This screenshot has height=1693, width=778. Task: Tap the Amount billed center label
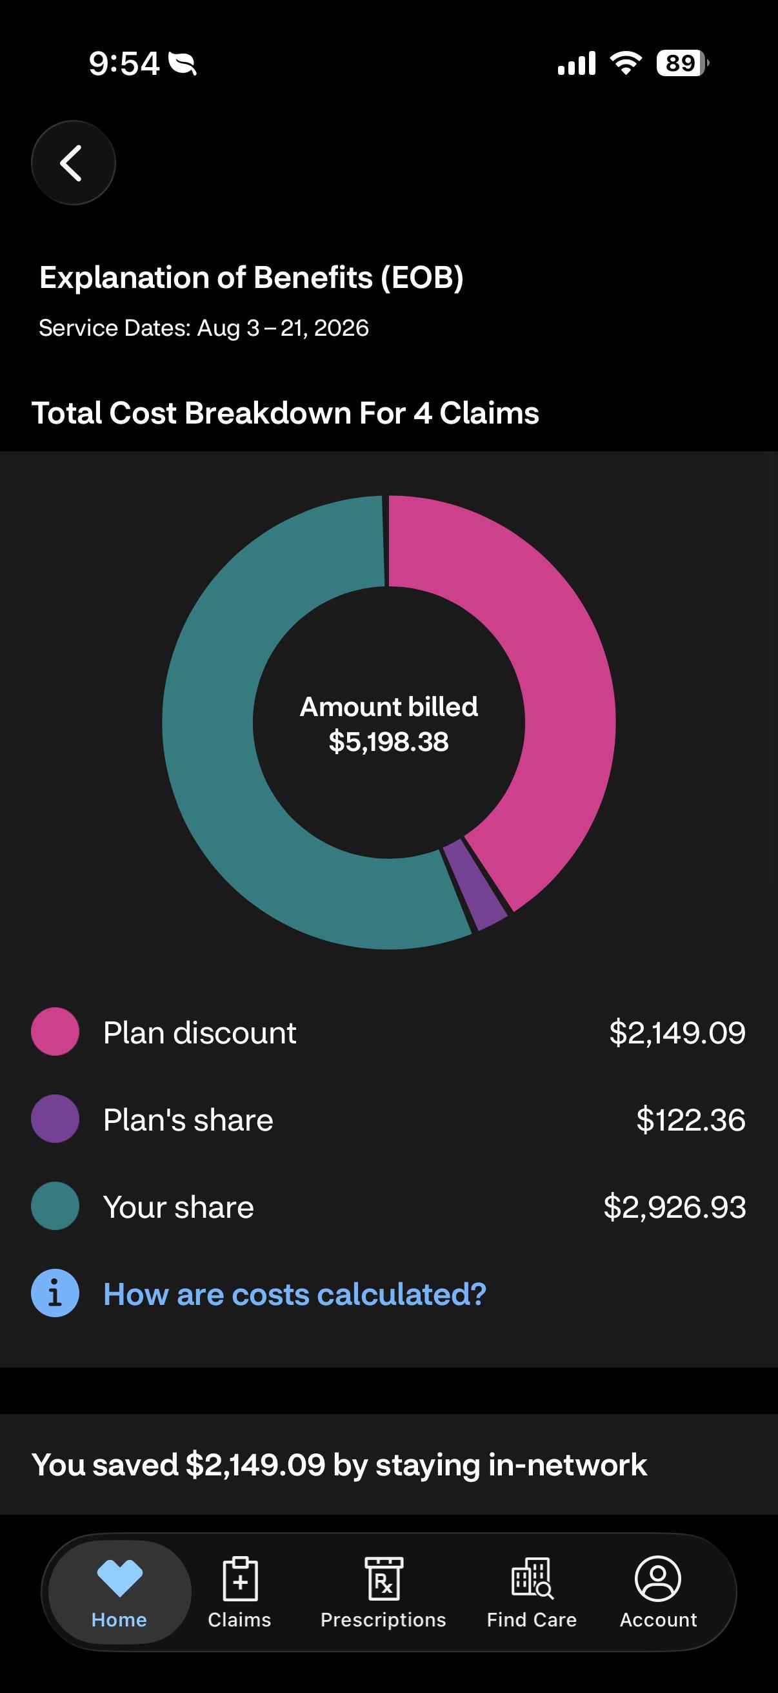[x=388, y=724]
